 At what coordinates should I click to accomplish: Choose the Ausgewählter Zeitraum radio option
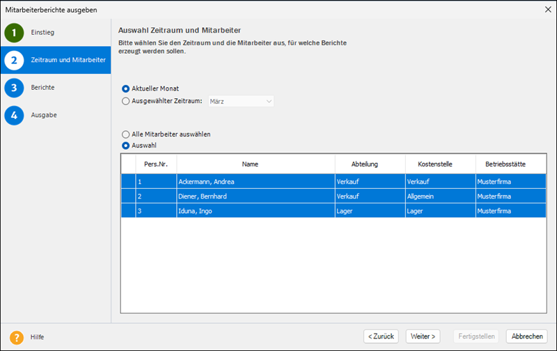coord(125,101)
